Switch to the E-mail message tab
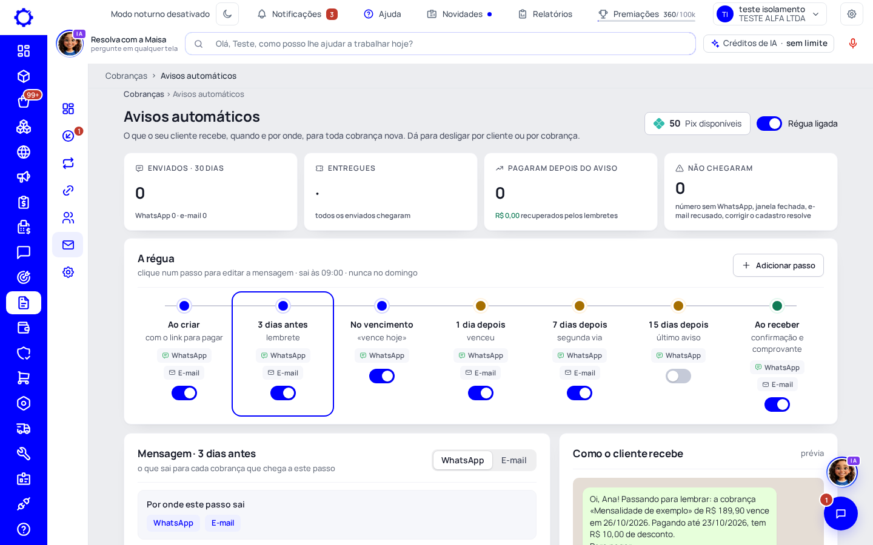This screenshot has width=873, height=545. (514, 460)
